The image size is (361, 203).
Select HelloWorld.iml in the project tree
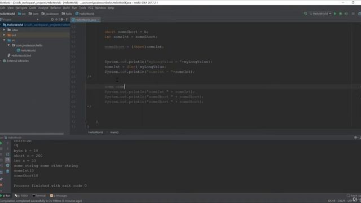[19, 55]
